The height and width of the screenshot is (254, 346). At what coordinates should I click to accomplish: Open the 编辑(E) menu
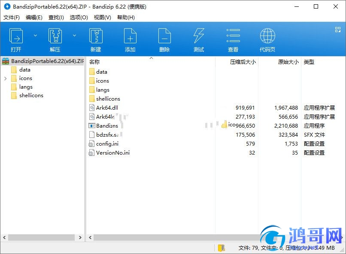pos(34,18)
